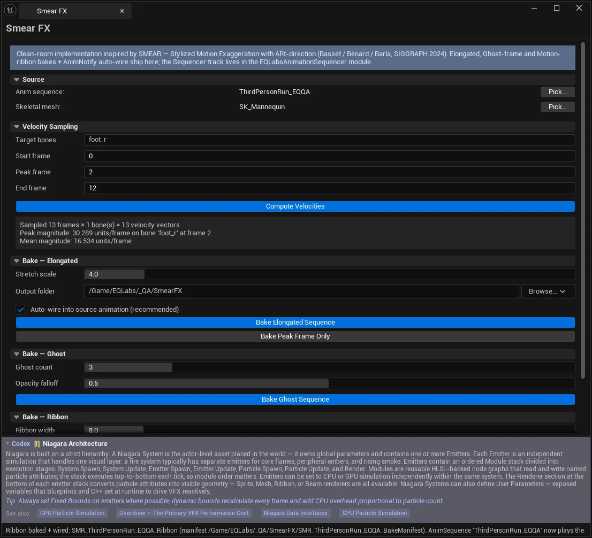
Task: Click the Output folder path field
Action: (x=301, y=291)
